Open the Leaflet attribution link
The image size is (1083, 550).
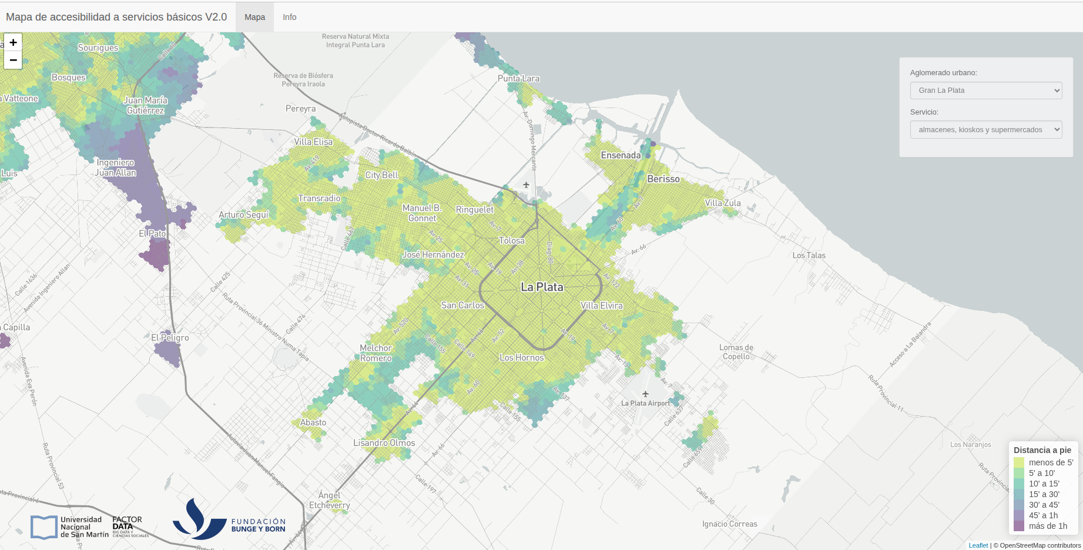click(977, 545)
